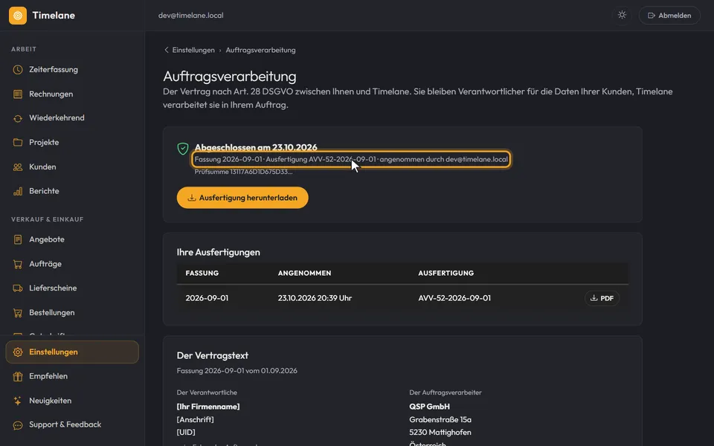Click table cell AVV-52-2026-09-01
The height and width of the screenshot is (446, 714).
(x=454, y=298)
